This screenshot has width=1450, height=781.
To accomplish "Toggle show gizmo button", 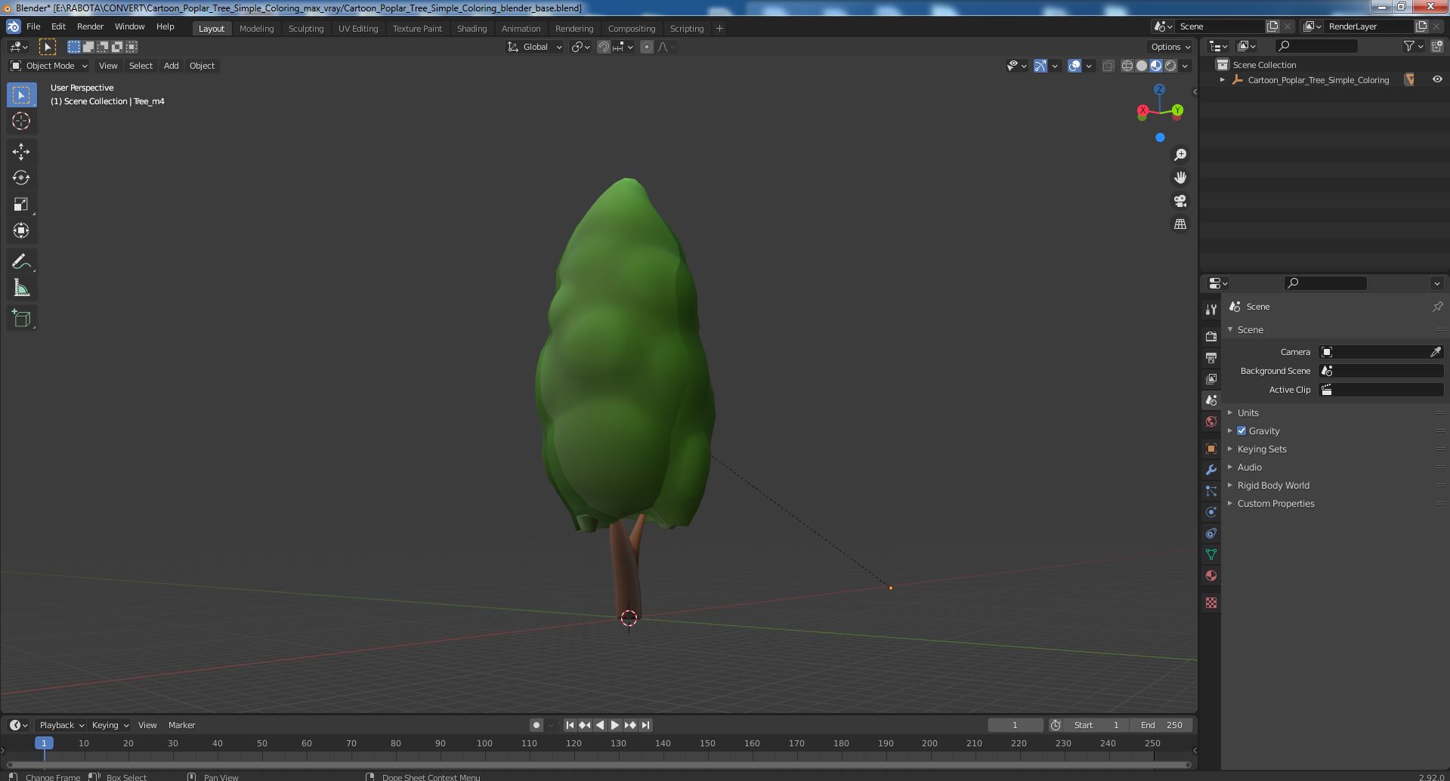I will pyautogui.click(x=1040, y=66).
